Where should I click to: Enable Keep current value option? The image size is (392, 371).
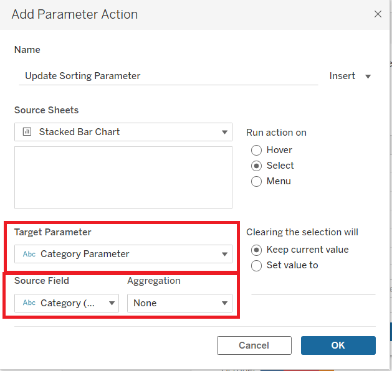(256, 250)
